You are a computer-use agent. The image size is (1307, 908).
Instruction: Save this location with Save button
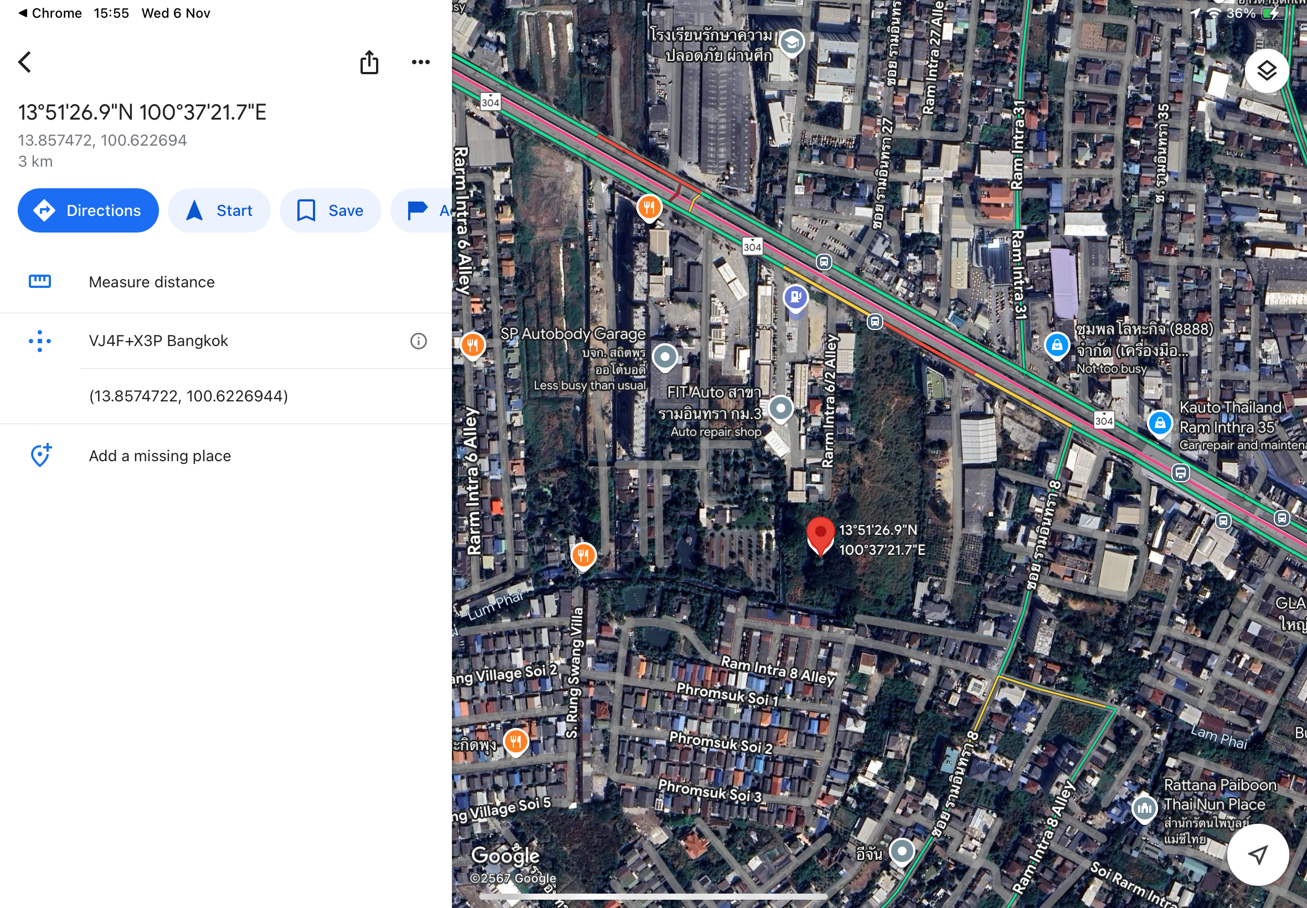pyautogui.click(x=331, y=210)
